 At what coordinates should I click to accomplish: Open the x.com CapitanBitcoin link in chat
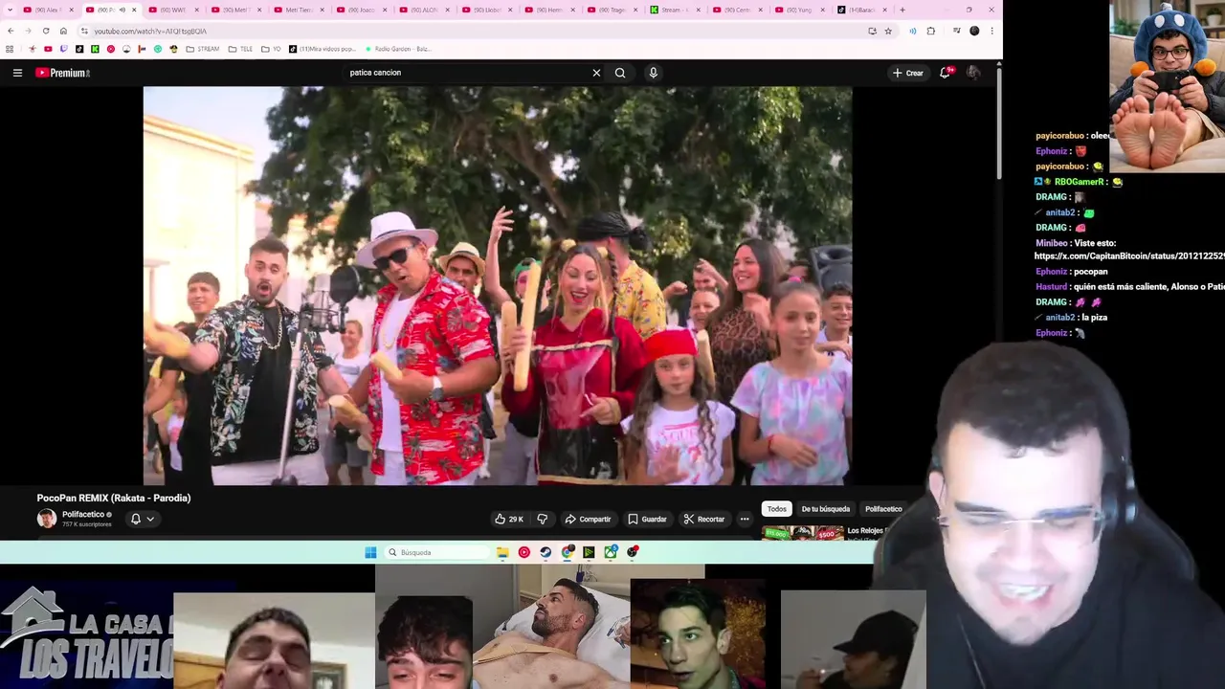[x=1129, y=256]
